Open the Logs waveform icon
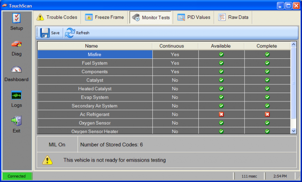The height and width of the screenshot is (182, 302). [x=16, y=95]
